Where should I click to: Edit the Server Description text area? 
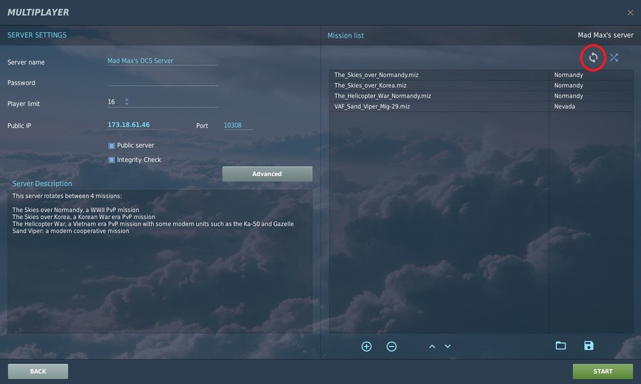pos(160,261)
